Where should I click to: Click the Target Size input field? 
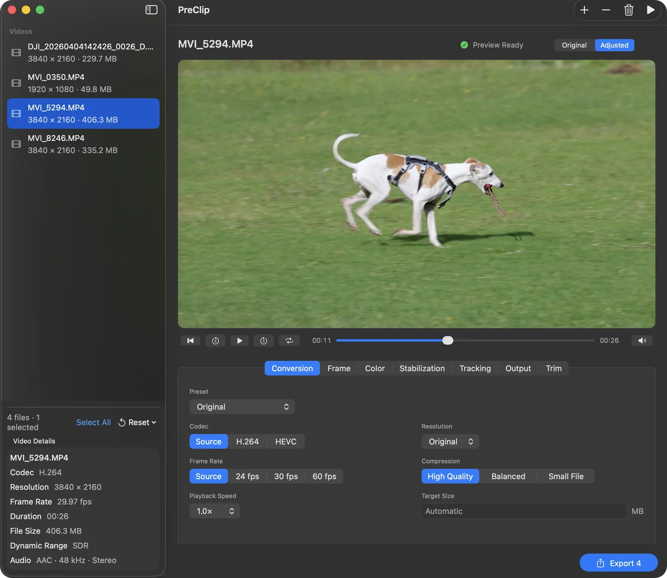524,511
